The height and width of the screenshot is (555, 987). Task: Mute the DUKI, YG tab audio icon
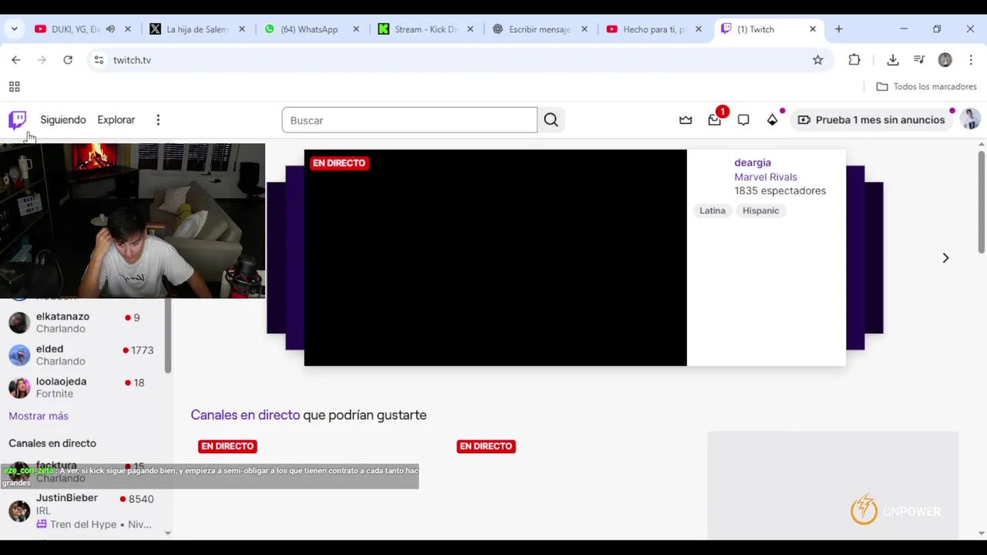(x=110, y=29)
